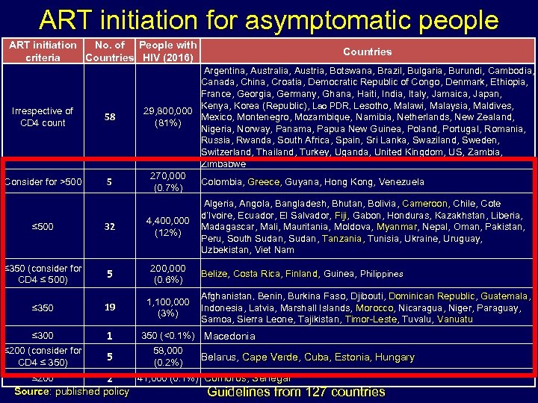Click "Kazakhstan" in the ≤500 row

(x=460, y=216)
